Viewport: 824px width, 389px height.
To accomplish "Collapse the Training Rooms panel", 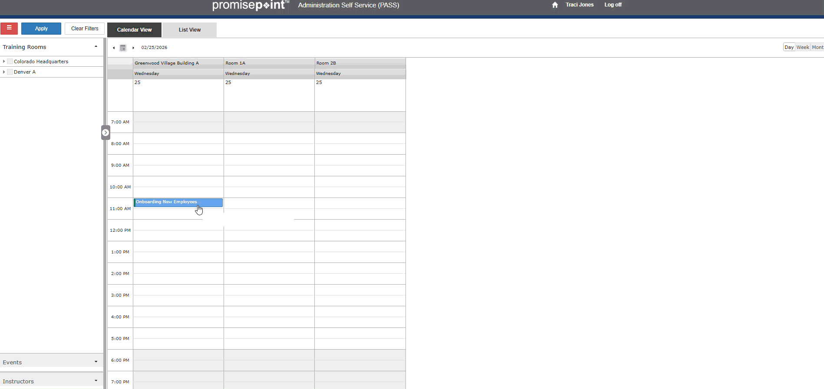I will click(x=96, y=47).
